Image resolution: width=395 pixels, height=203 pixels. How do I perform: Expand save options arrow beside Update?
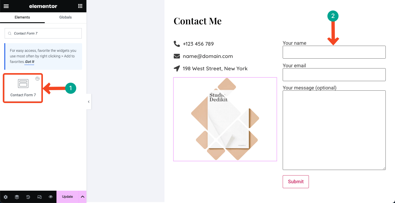pyautogui.click(x=83, y=197)
